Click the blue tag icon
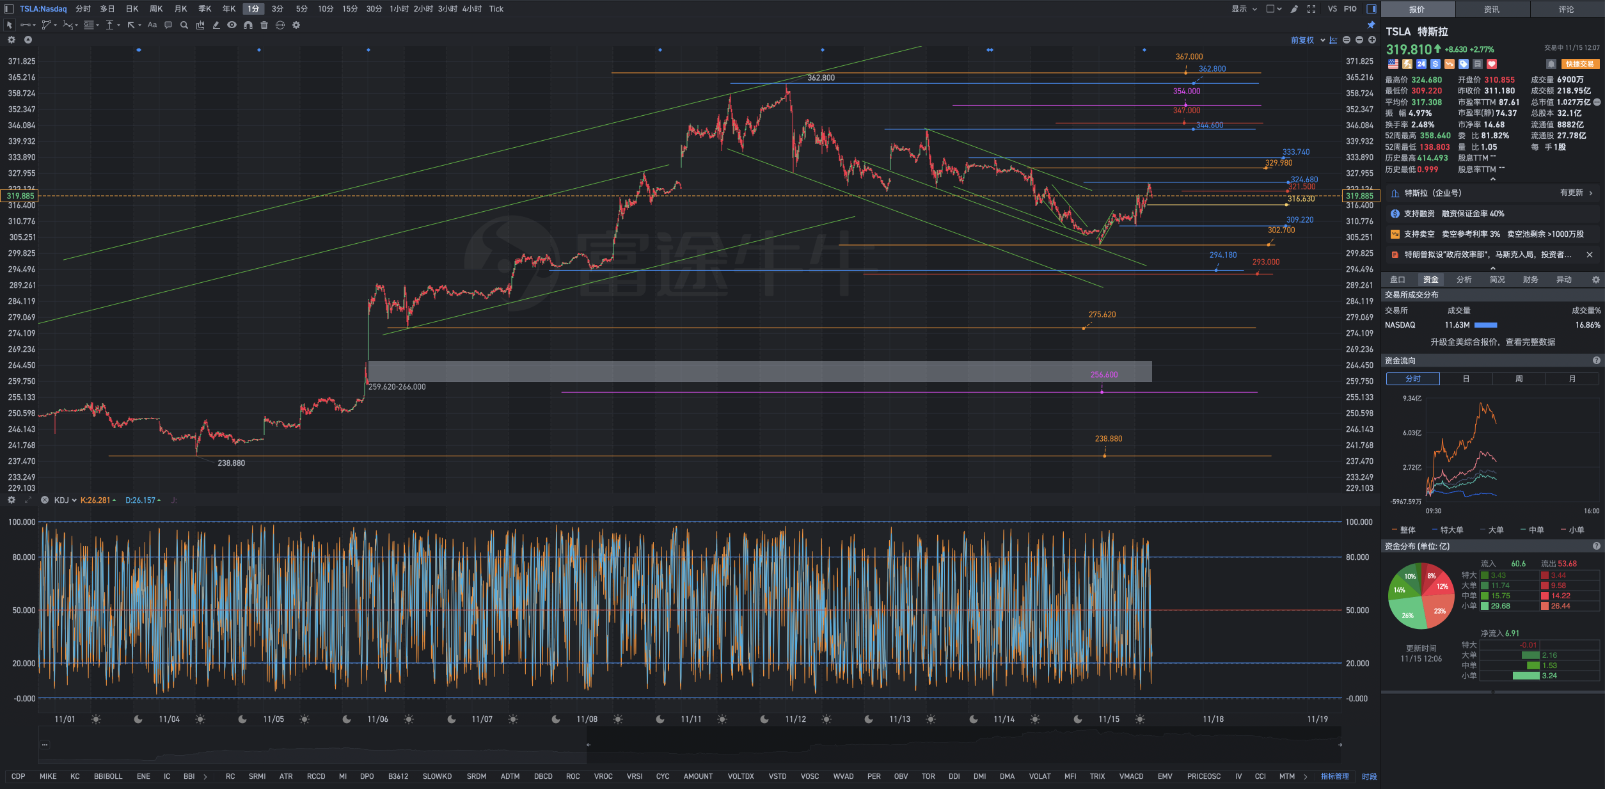Viewport: 1605px width, 789px height. 1464,64
